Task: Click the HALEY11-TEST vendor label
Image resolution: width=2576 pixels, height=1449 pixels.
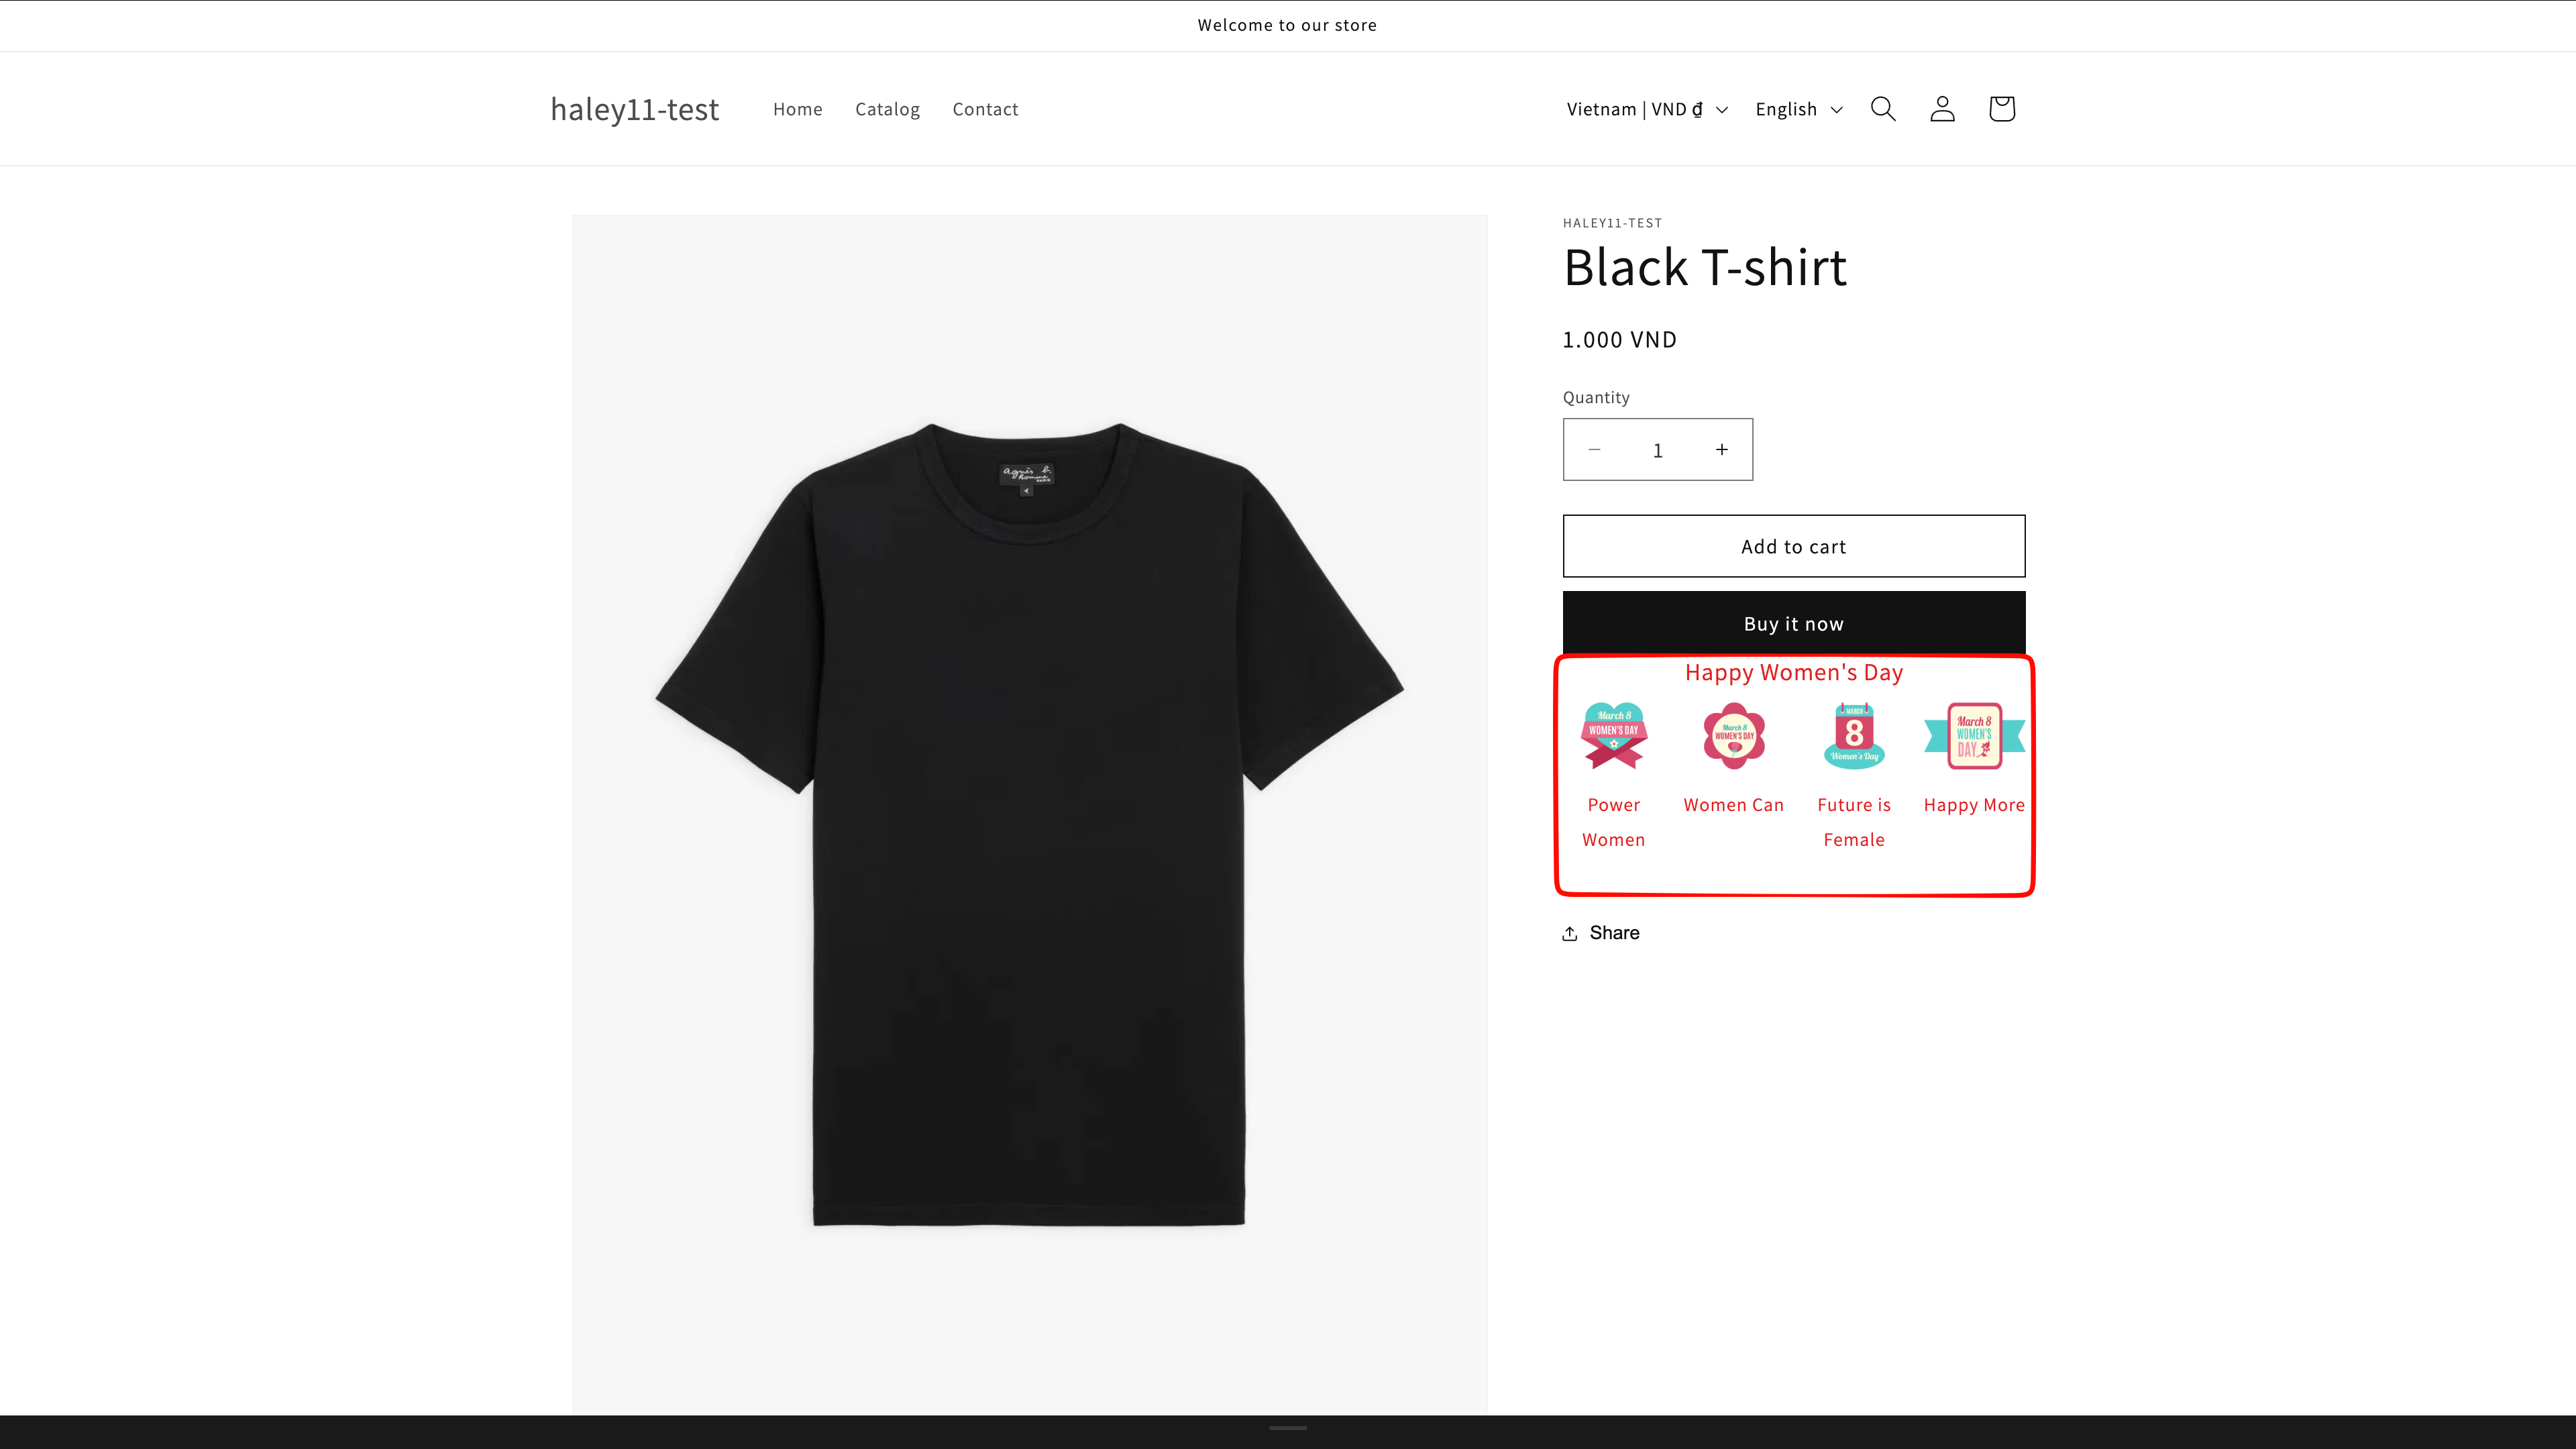Action: [1612, 223]
